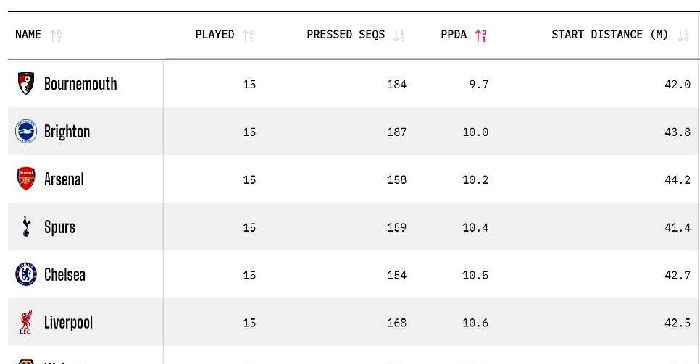
Task: Click the Brighton club crest icon
Action: pos(26,132)
